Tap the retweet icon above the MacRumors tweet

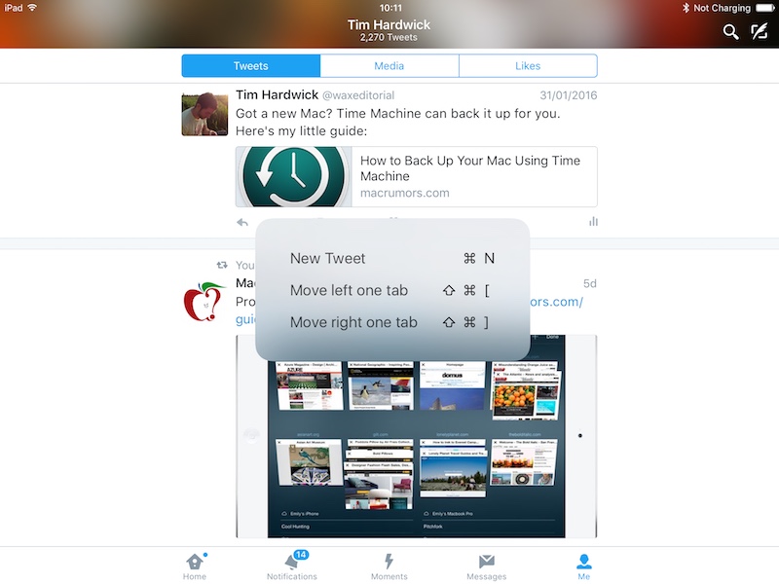[x=222, y=265]
